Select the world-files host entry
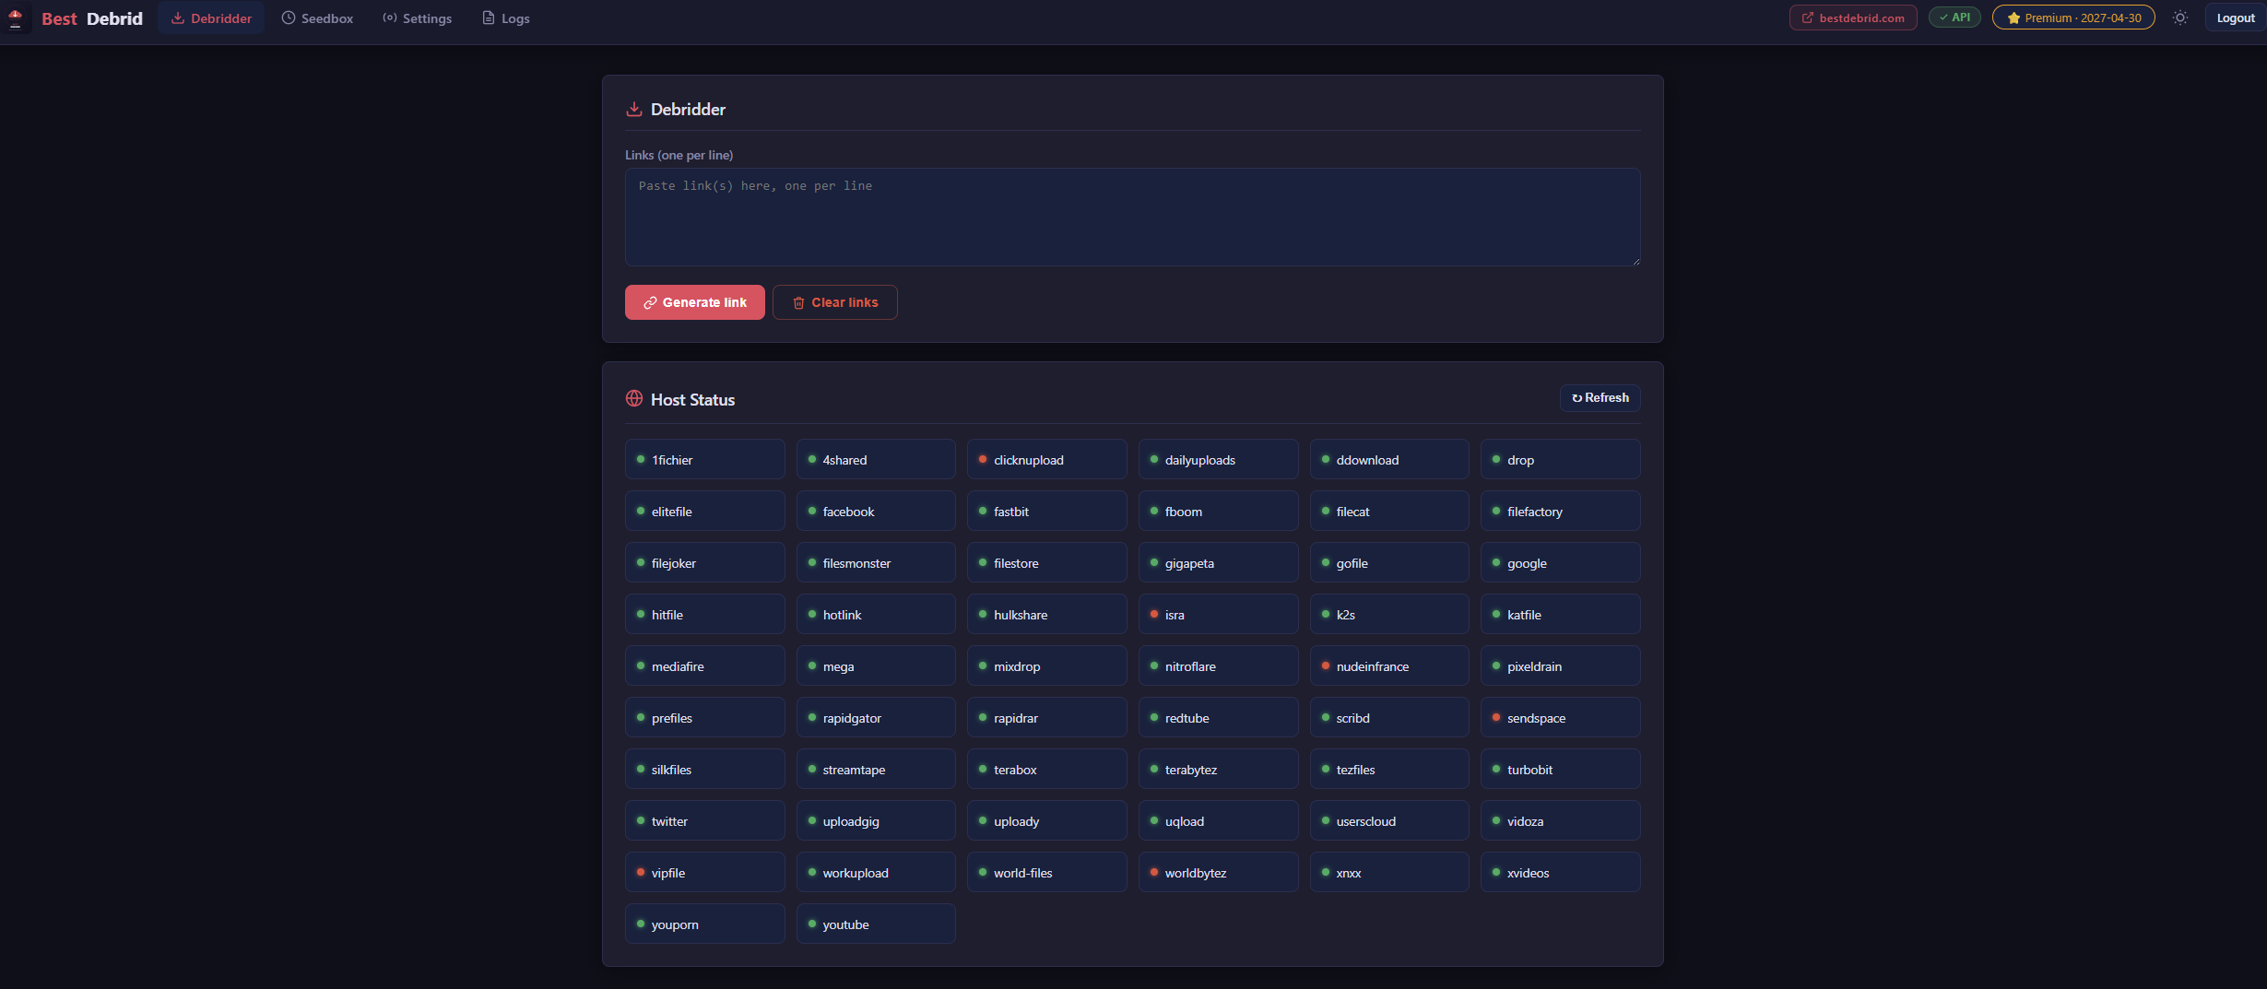This screenshot has width=2267, height=989. (x=1047, y=872)
